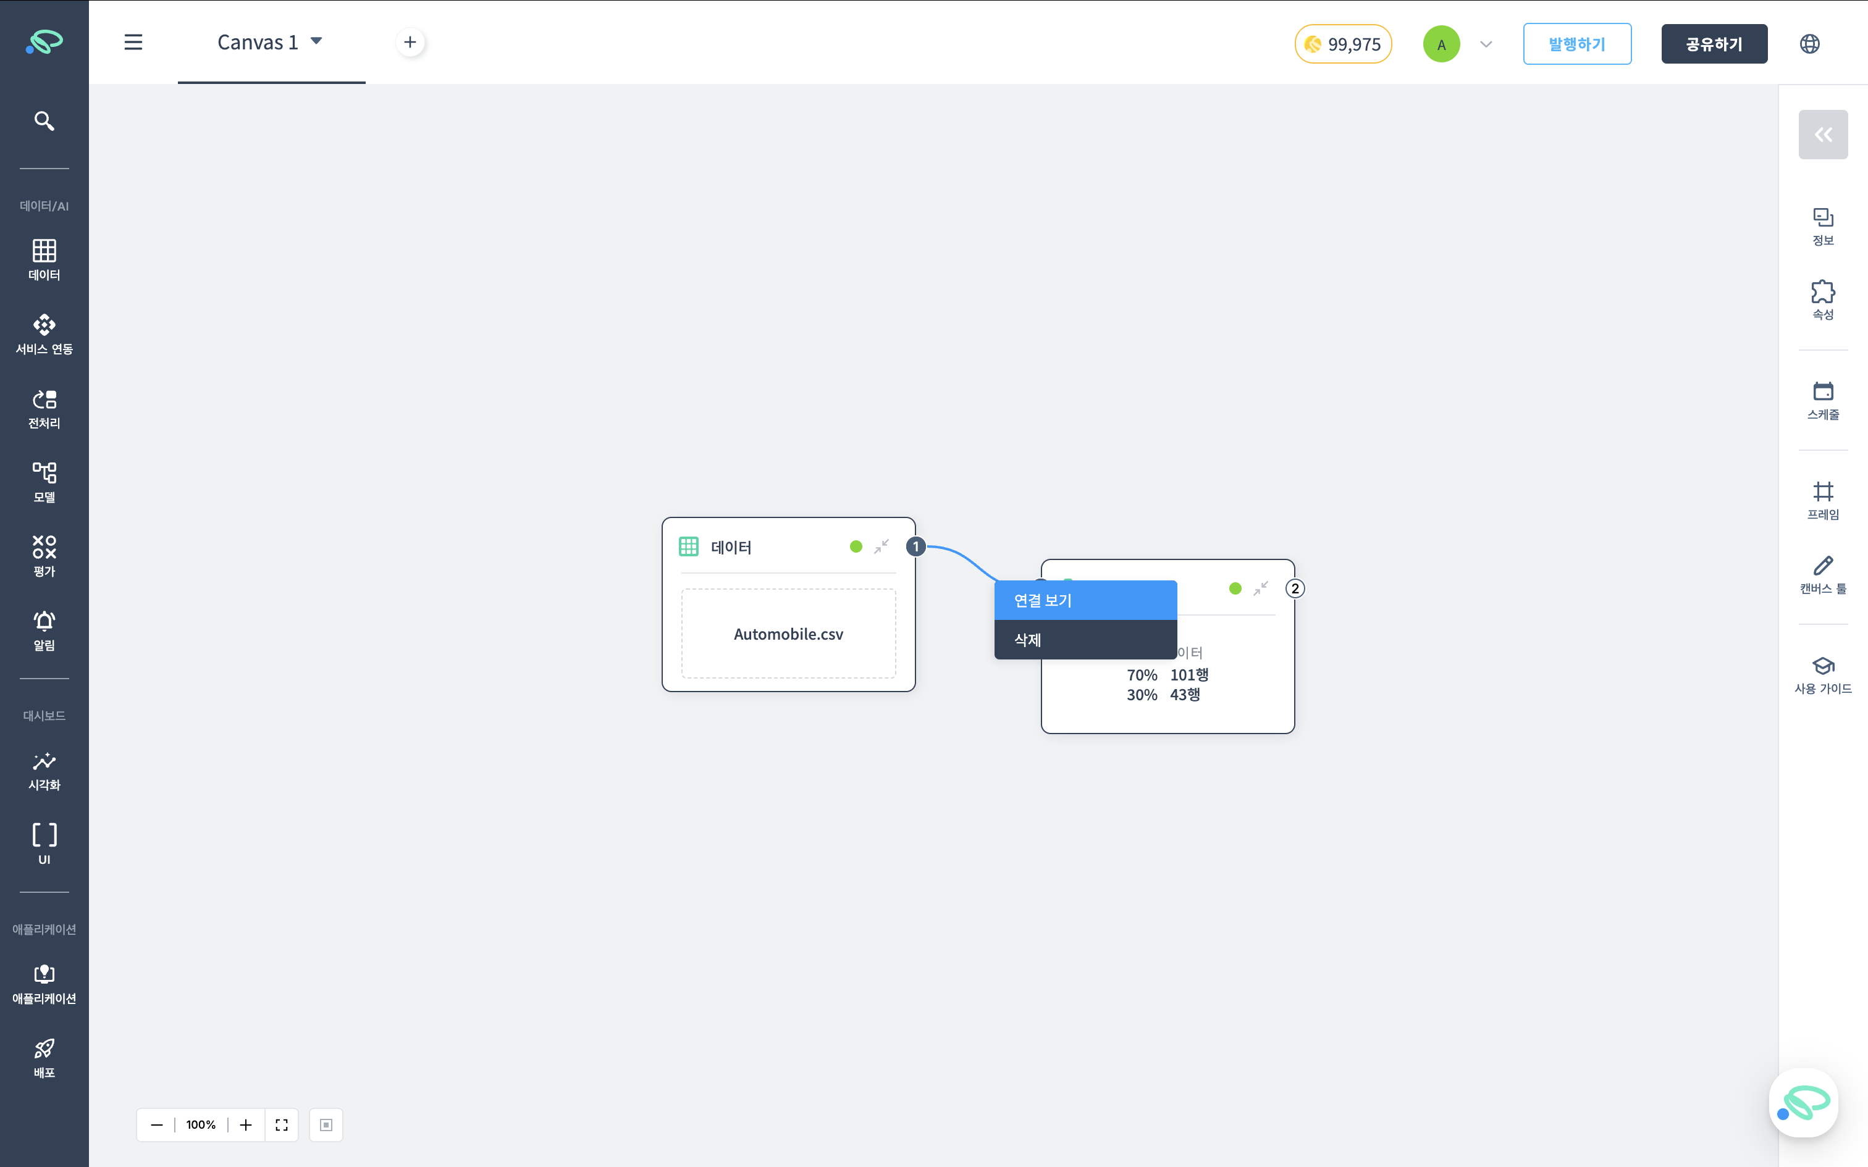Toggle the minimap view button
The image size is (1868, 1167).
click(326, 1124)
